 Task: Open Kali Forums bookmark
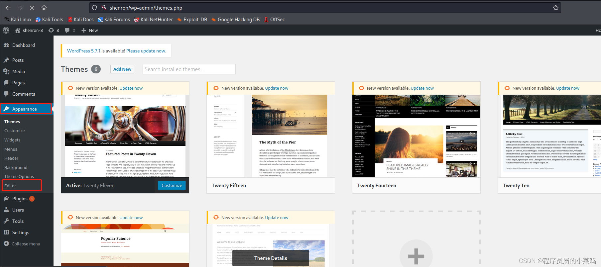[114, 20]
